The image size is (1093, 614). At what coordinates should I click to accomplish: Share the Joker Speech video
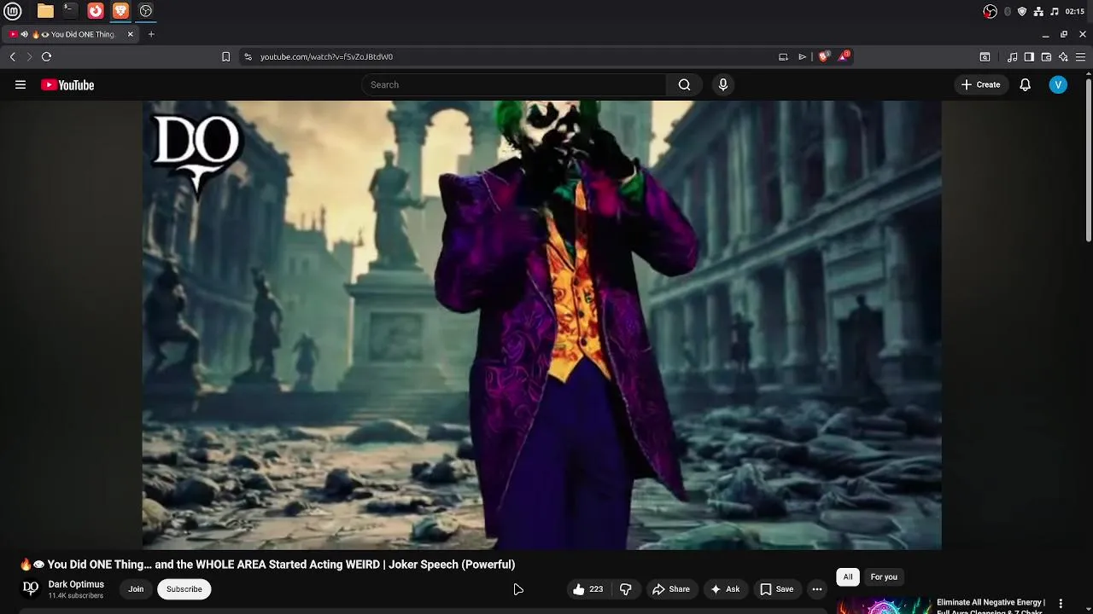(671, 589)
